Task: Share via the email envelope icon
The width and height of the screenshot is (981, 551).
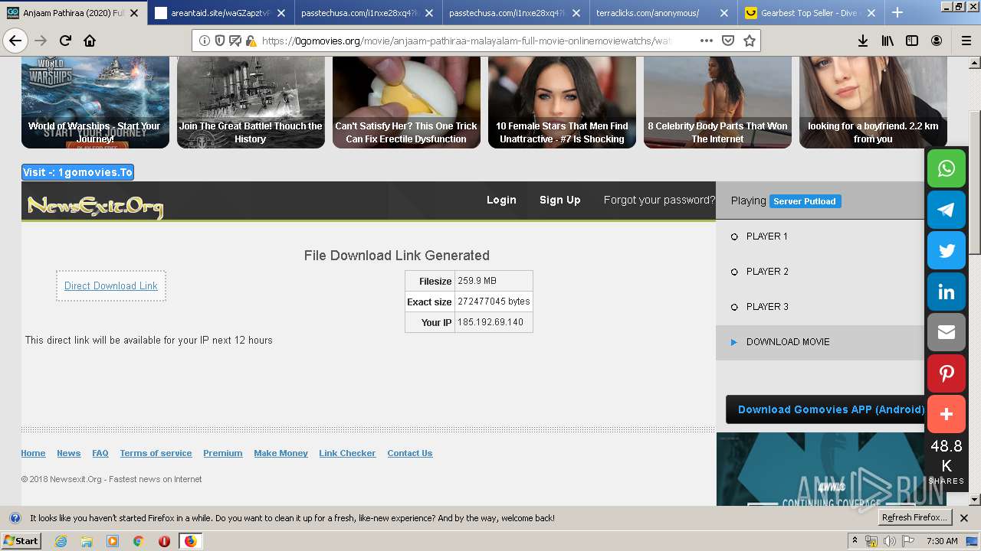Action: 947,332
